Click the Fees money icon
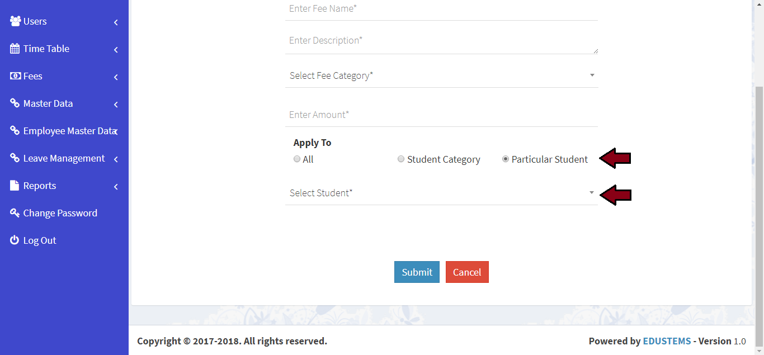Screen dimensions: 764x355 click(x=15, y=76)
